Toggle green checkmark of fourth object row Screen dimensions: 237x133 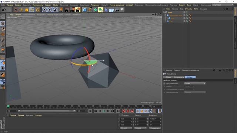pos(188,21)
